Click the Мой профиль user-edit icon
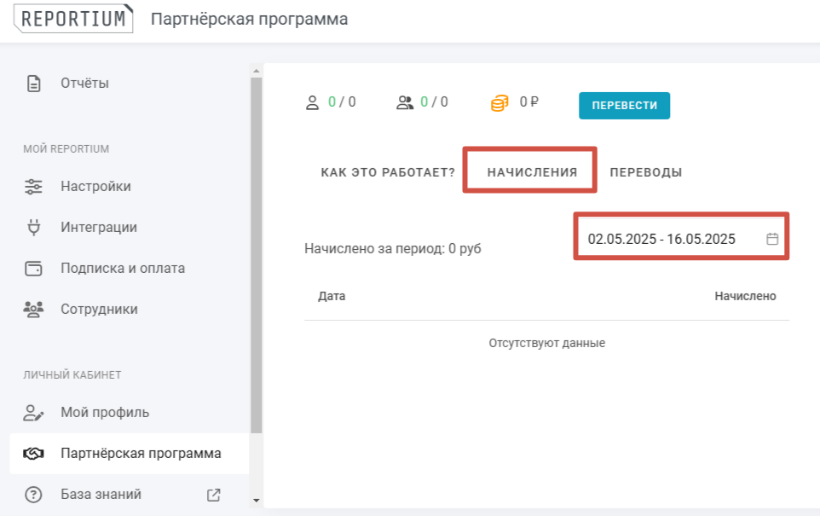The image size is (820, 516). point(34,413)
